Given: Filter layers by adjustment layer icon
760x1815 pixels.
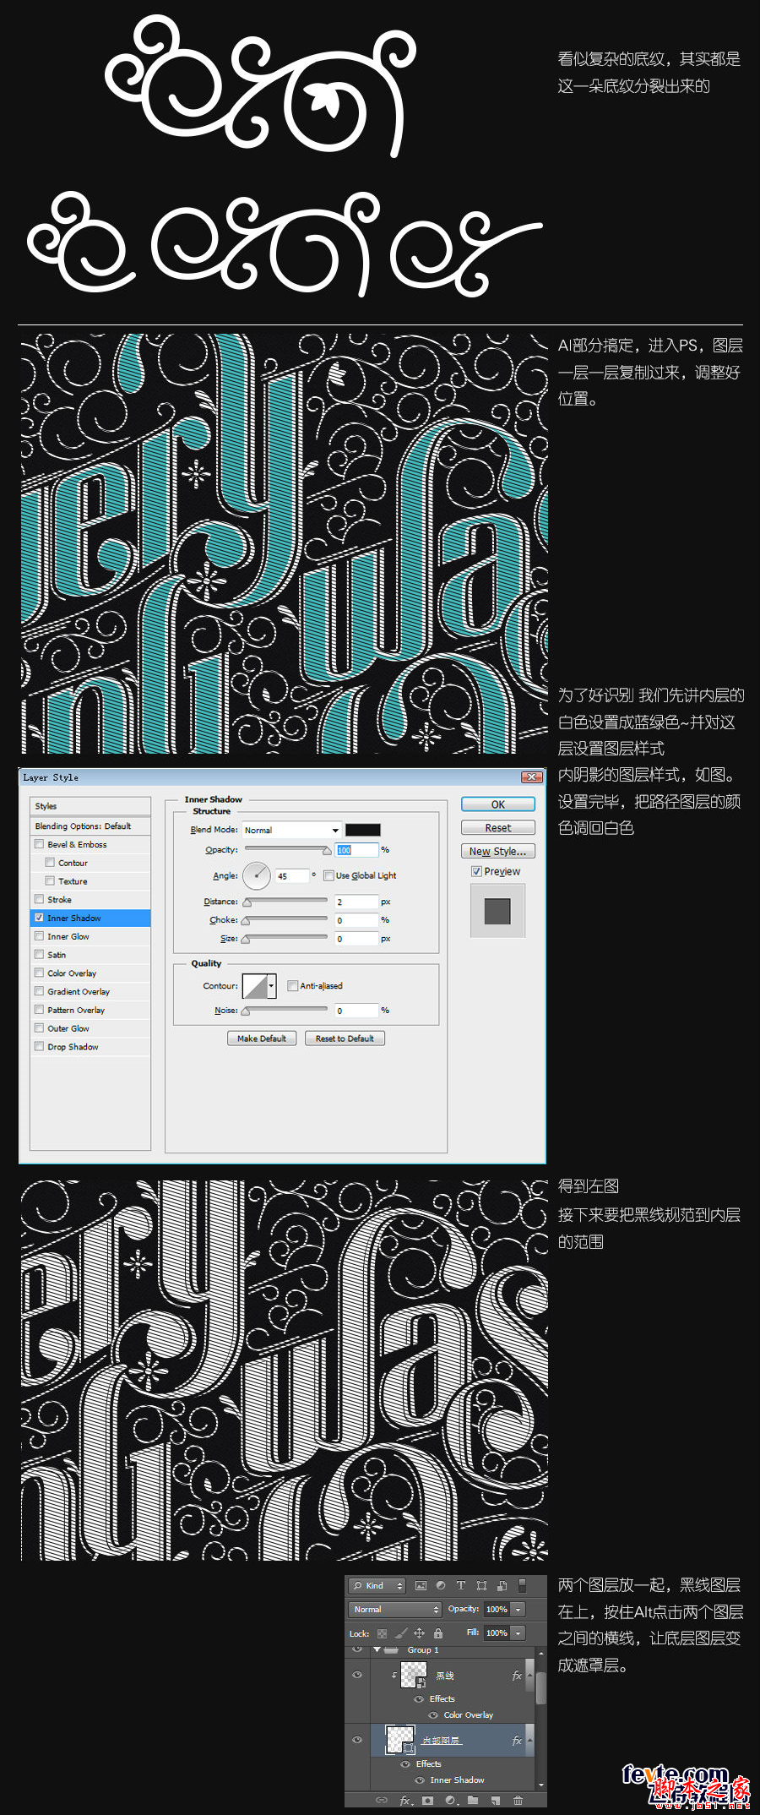Looking at the screenshot, I should [441, 1586].
